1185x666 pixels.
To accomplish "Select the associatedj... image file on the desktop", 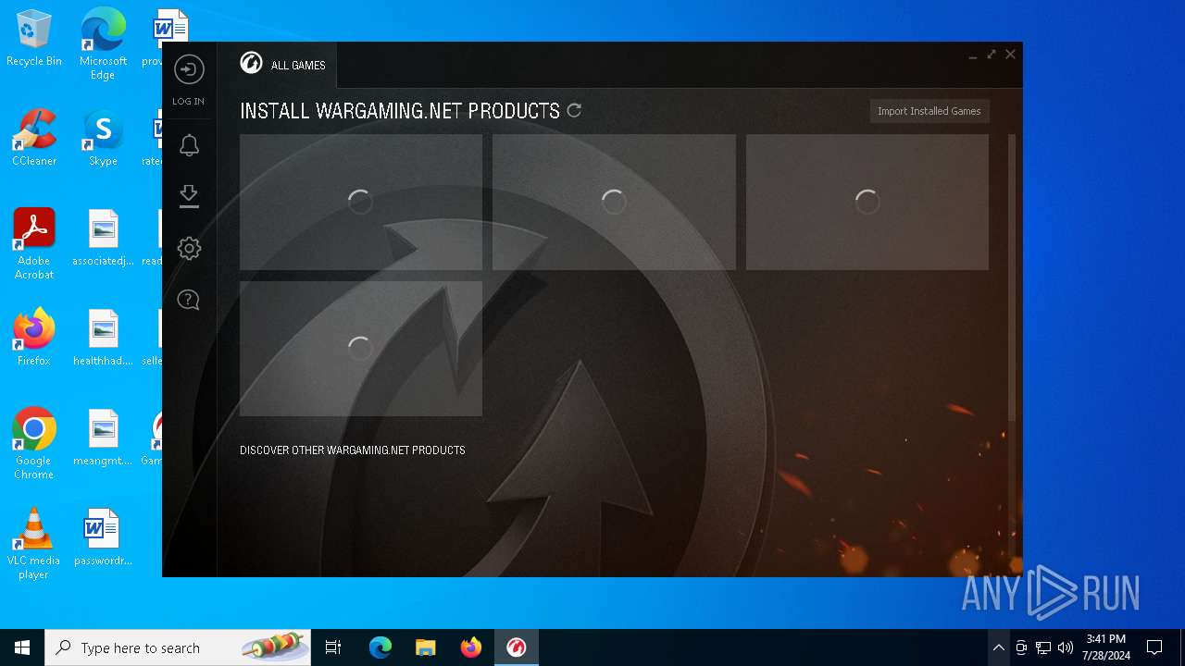I will click(x=103, y=238).
